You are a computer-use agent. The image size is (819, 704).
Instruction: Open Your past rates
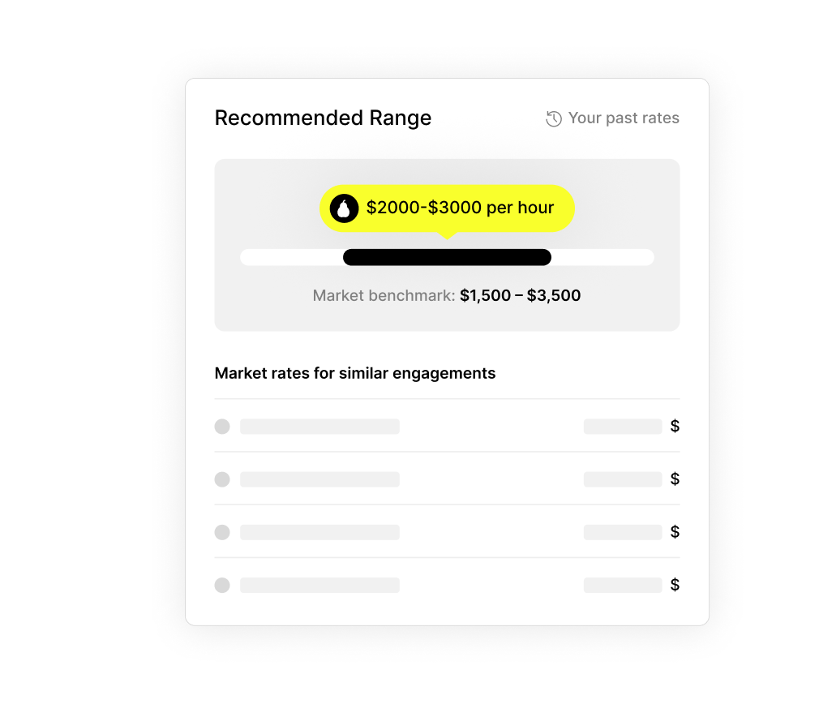(624, 118)
